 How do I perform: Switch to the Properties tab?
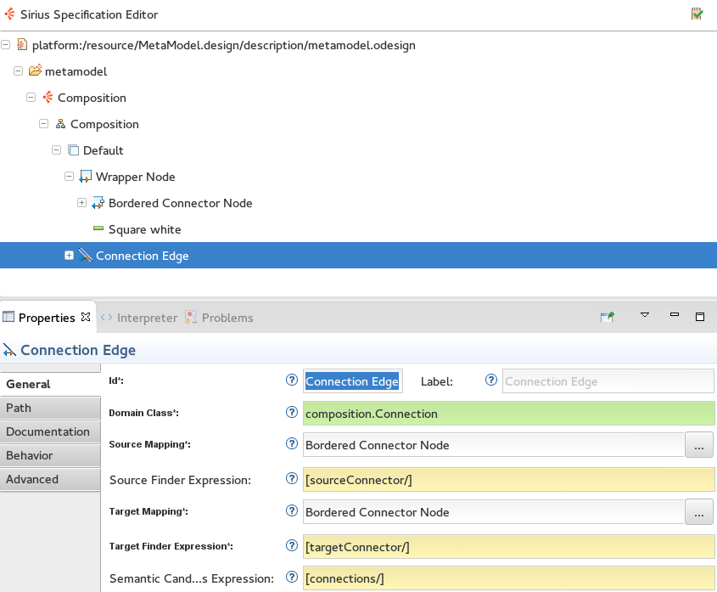coord(47,318)
